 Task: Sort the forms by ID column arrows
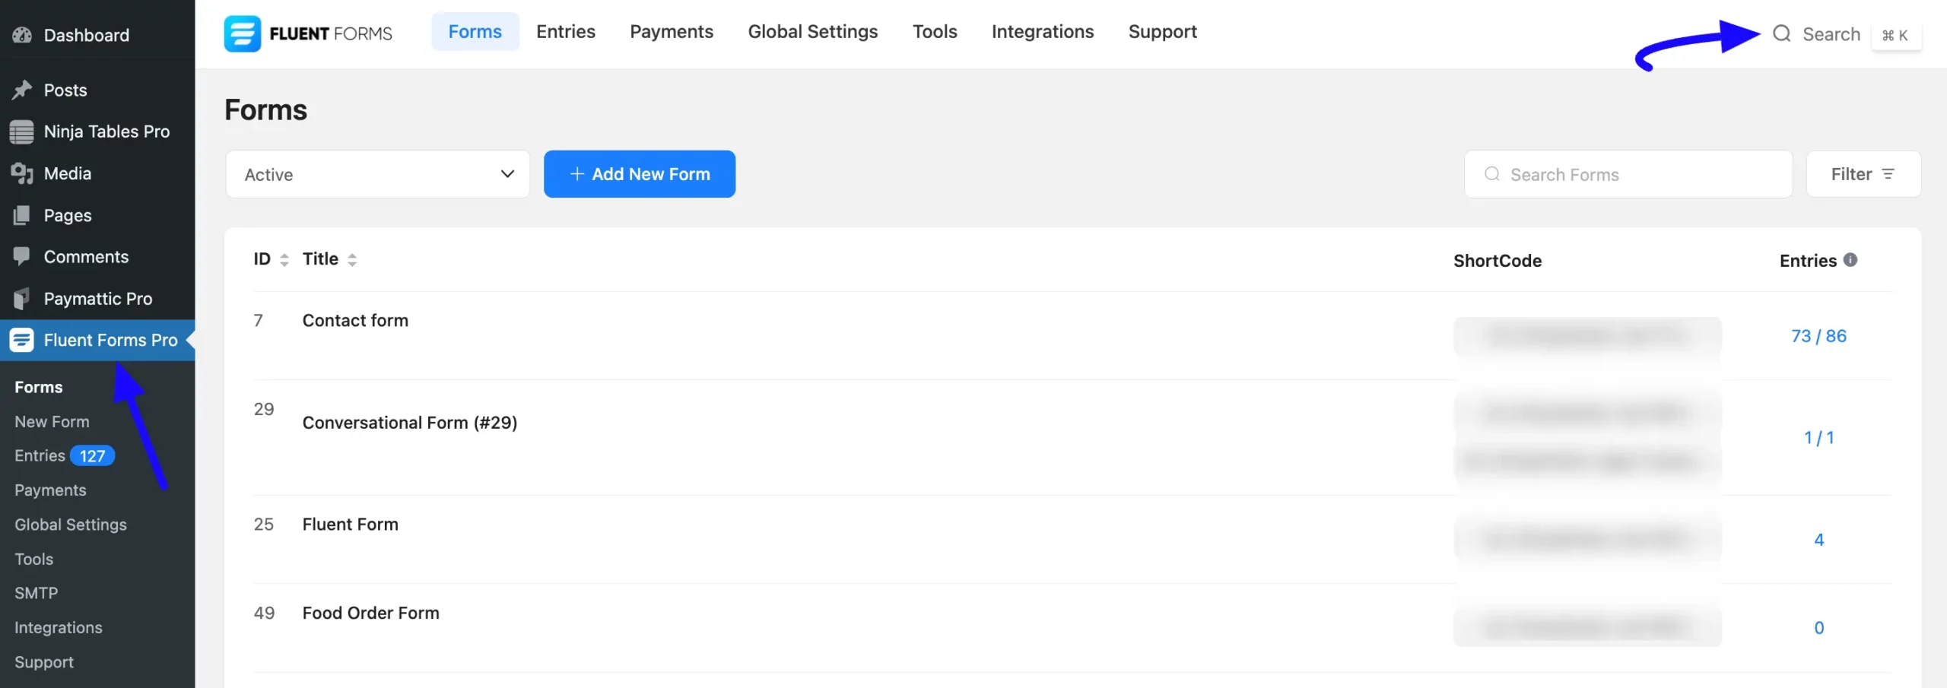[284, 260]
